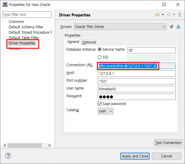Click the Connection URL field
185x164 pixels.
[x=137, y=66]
